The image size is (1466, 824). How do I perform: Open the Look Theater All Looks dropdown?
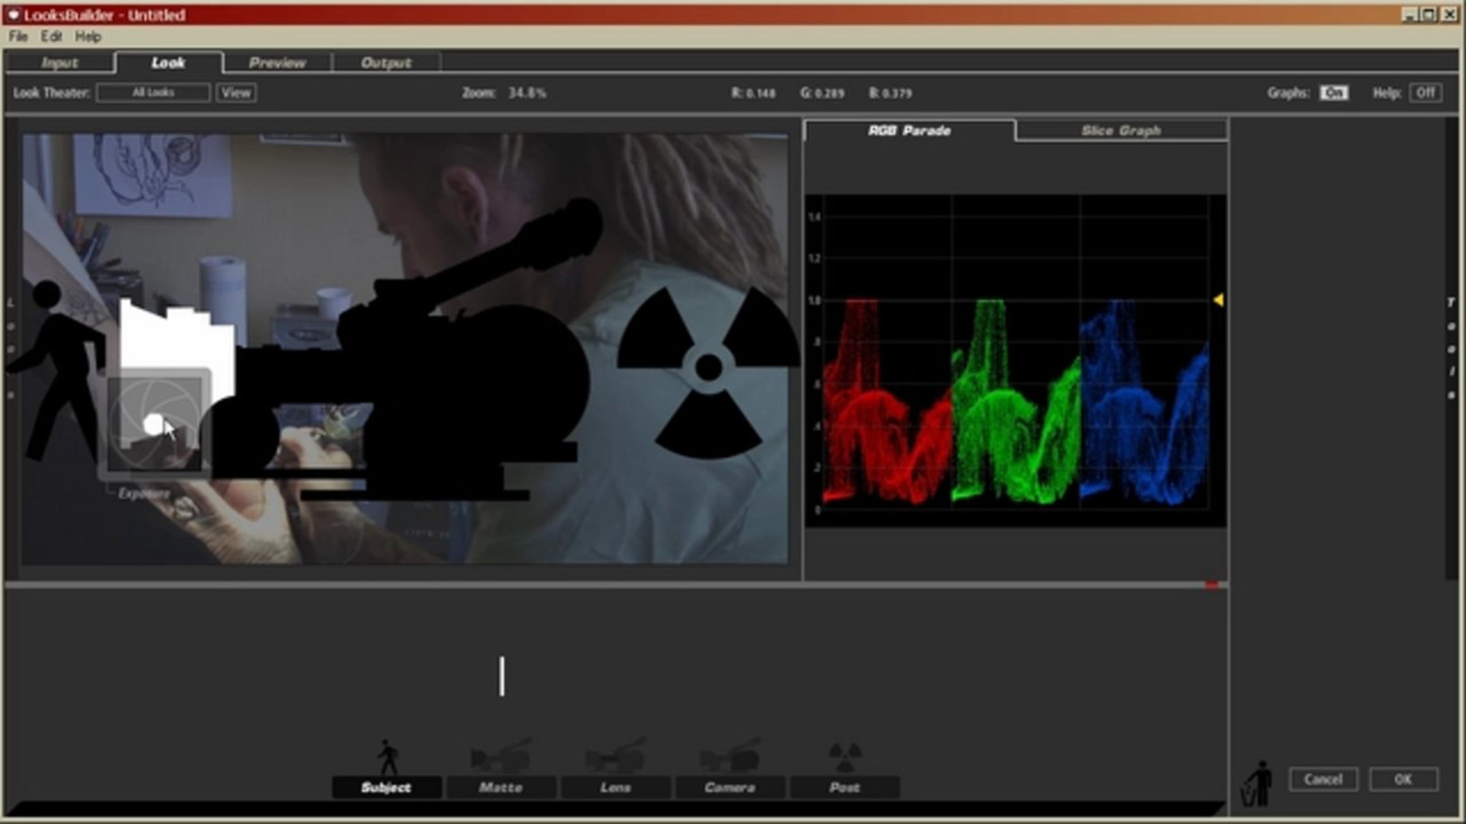153,93
